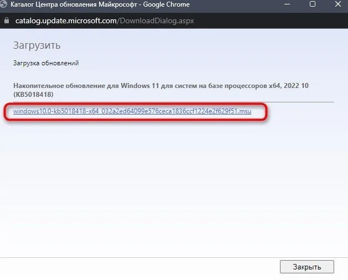Click the Закрыть button
The image size is (348, 280).
(307, 267)
